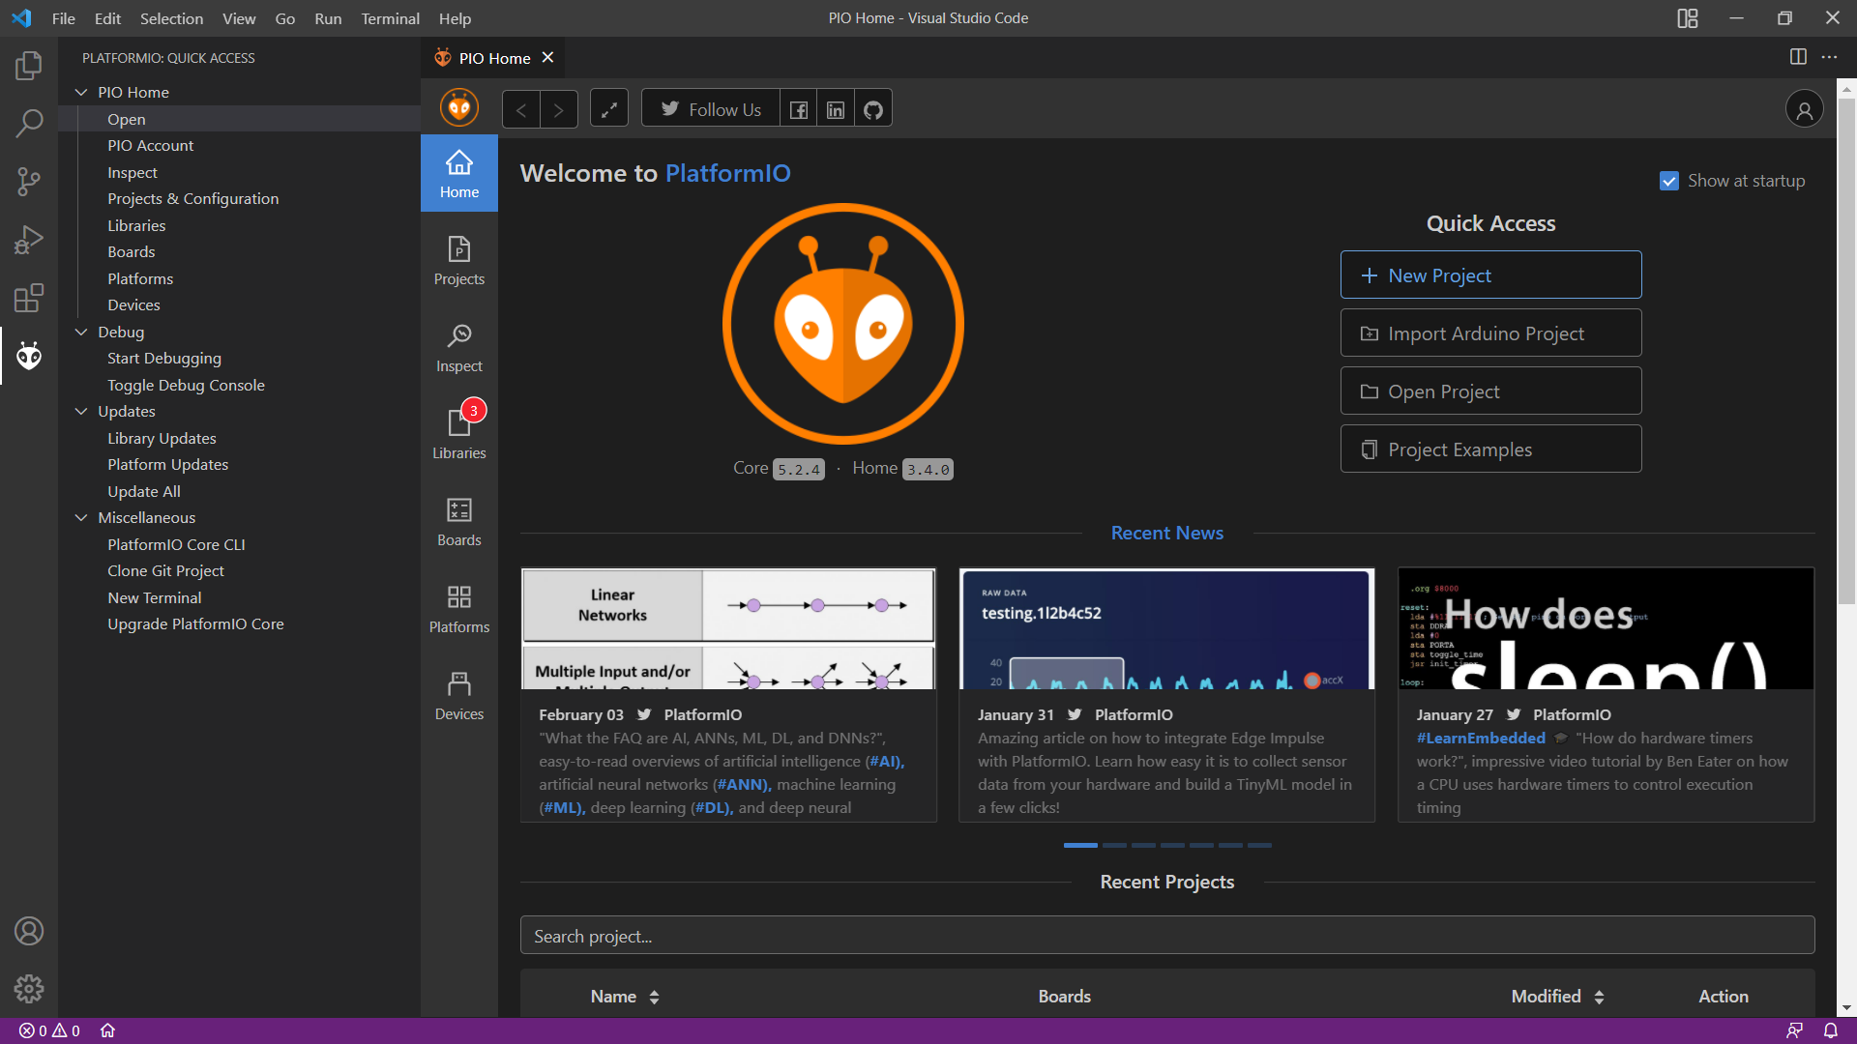This screenshot has width=1857, height=1044.
Task: Open the Run and Debug view
Action: (x=29, y=240)
